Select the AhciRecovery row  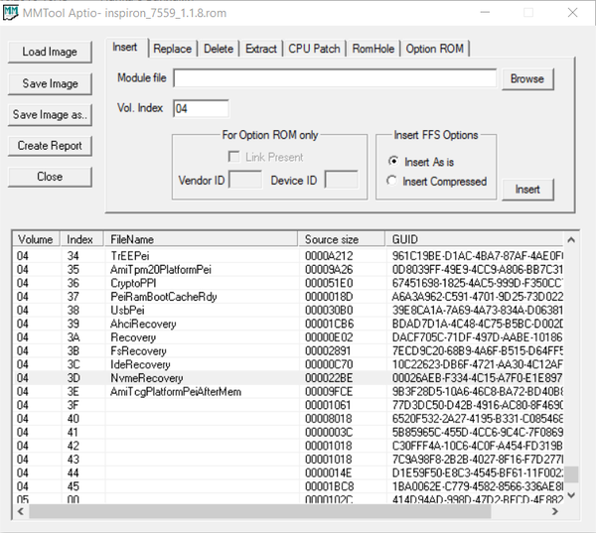coord(288,324)
